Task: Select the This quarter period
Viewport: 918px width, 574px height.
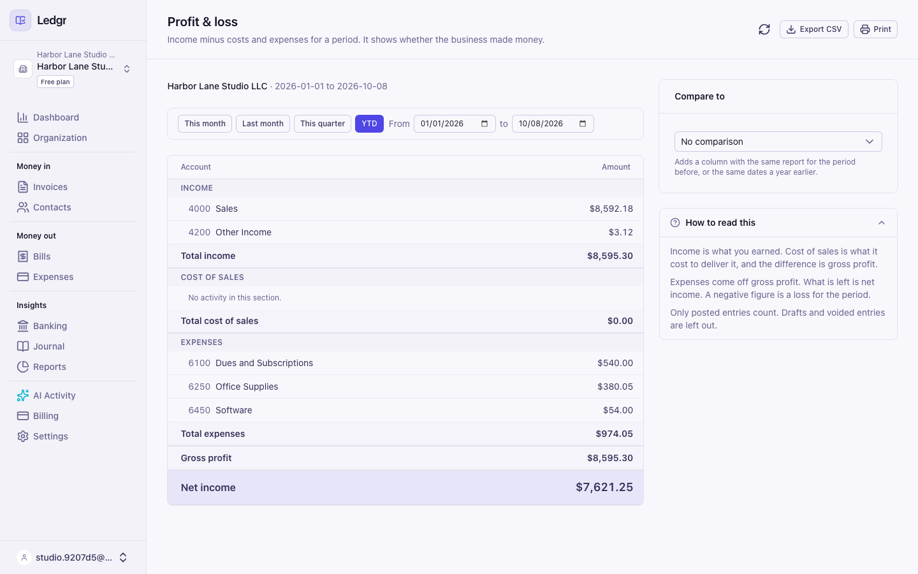Action: 323,124
